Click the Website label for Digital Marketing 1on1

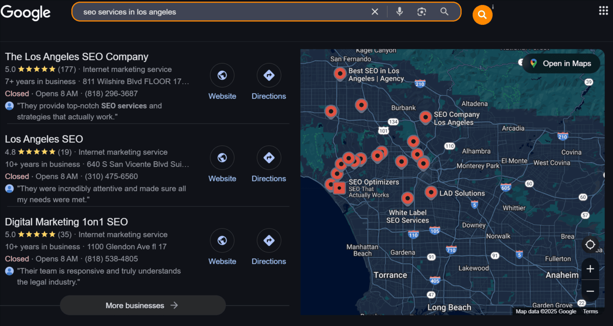(222, 261)
